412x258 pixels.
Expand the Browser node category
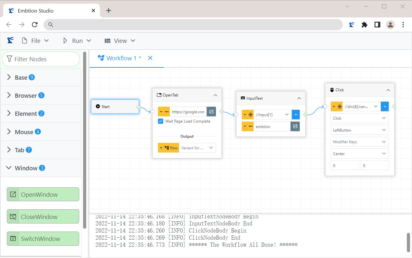[41, 95]
